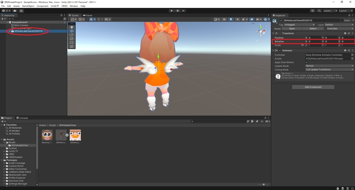This screenshot has height=190, width=355.
Task: Open Update Mode dropdown (Normal)
Action: coord(330,66)
